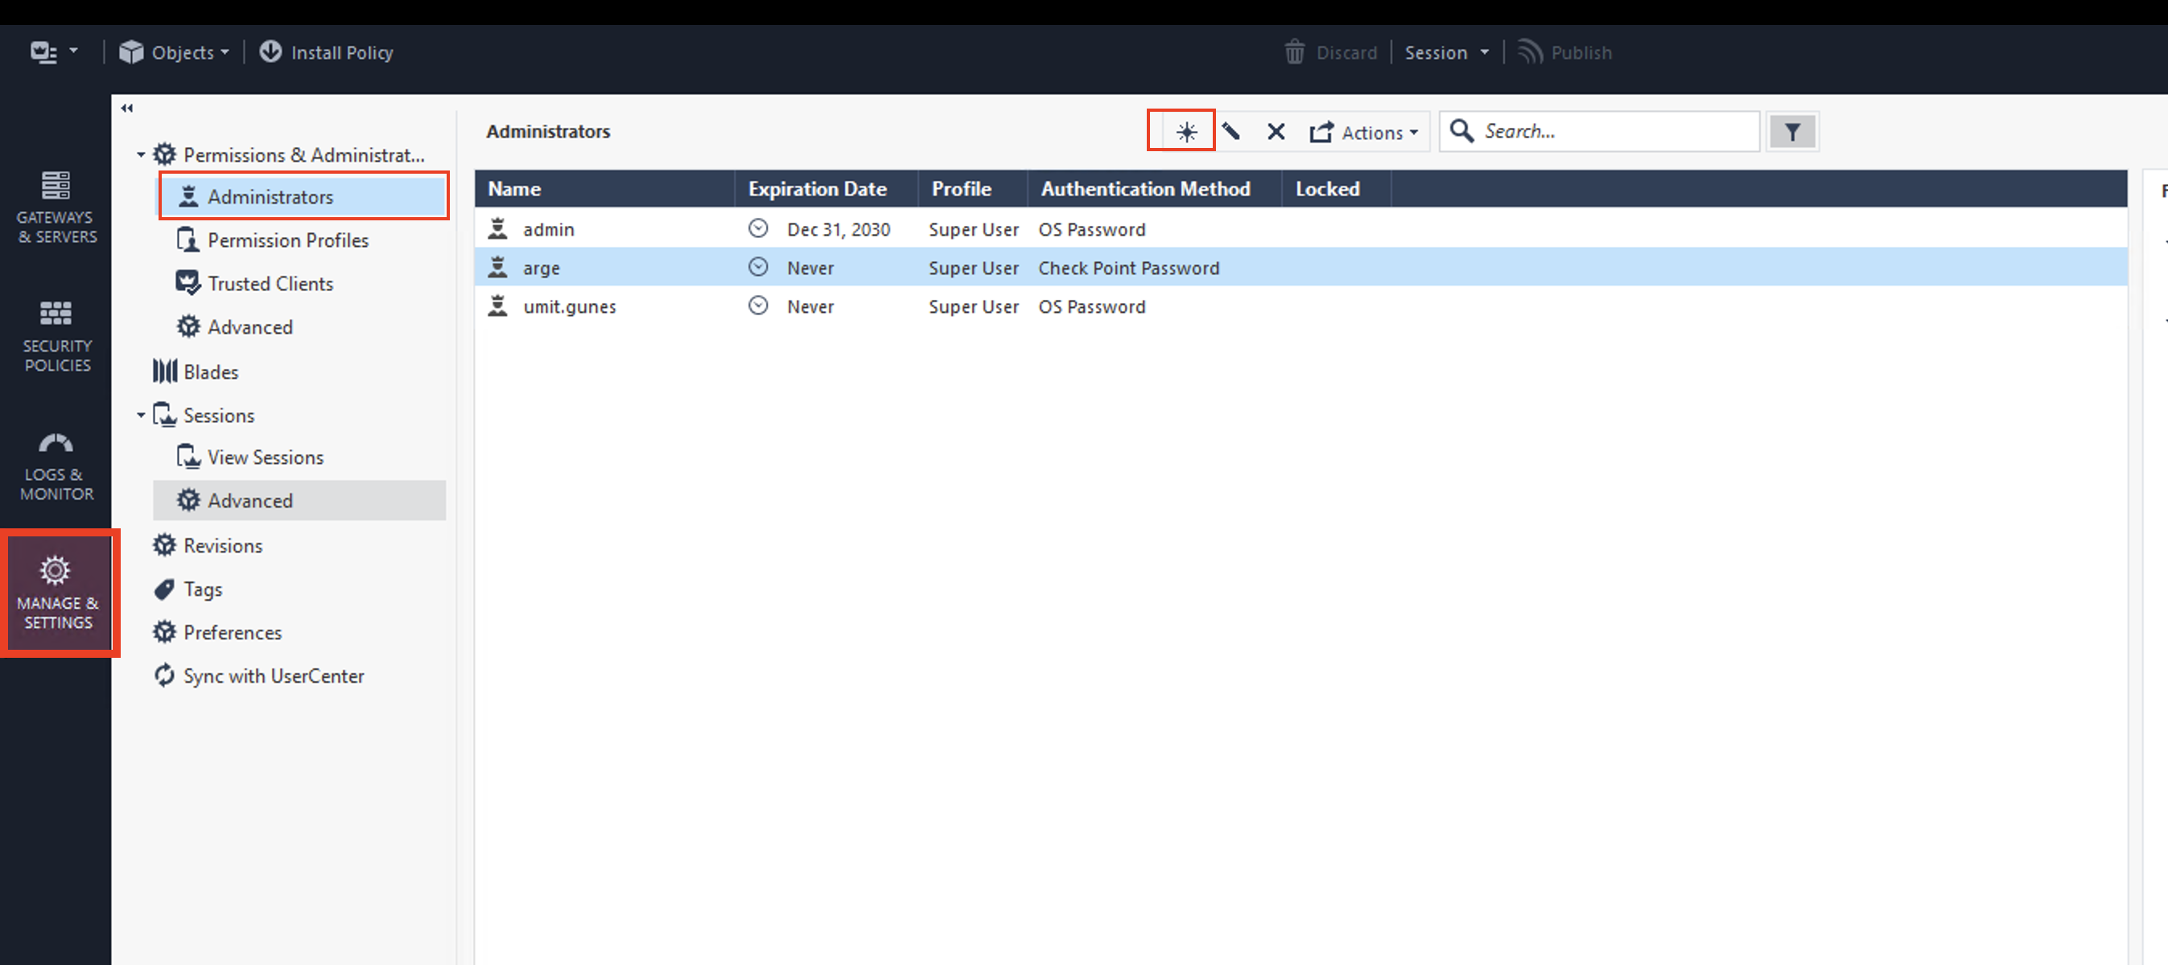Click OS Password in umit.gunes row
Image resolution: width=2168 pixels, height=965 pixels.
(1091, 307)
